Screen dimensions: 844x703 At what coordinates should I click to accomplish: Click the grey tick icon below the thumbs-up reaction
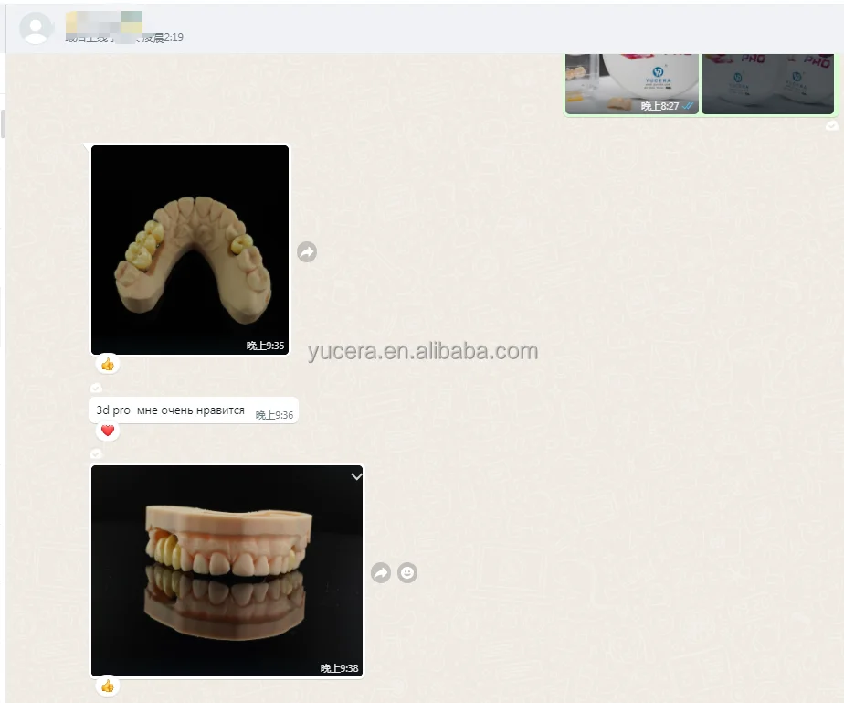click(x=95, y=386)
